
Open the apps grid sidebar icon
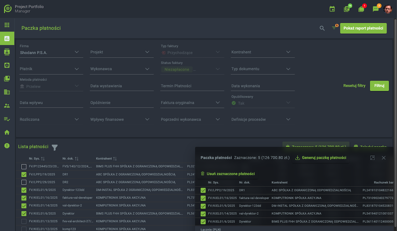click(x=7, y=25)
